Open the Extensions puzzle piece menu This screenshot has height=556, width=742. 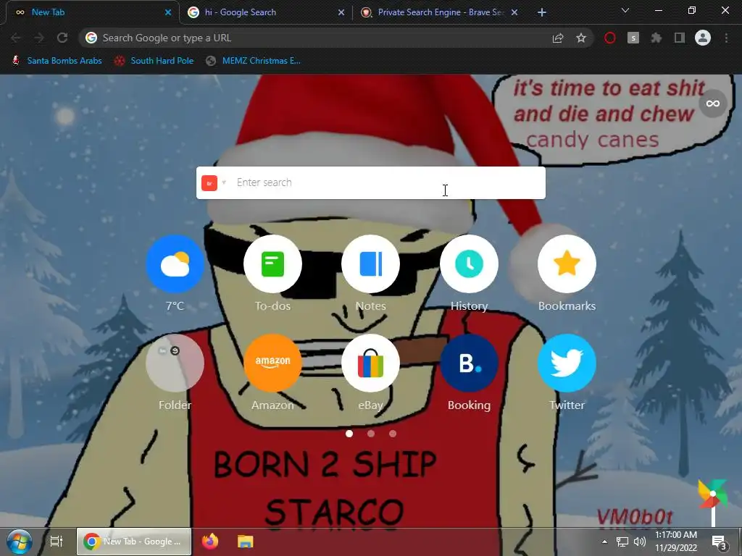(656, 38)
